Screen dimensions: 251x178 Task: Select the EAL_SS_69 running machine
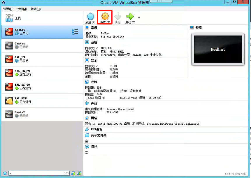[42, 87]
